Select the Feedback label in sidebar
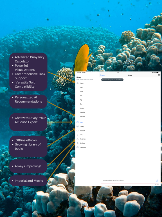162x217 pixels. click(83, 147)
